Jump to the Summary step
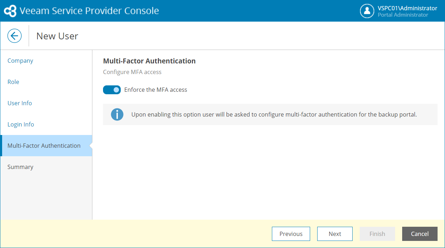Viewport: 445px width, 248px height. (46, 167)
